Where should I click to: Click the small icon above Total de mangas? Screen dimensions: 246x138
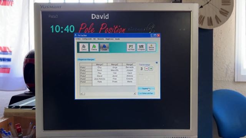[156, 63]
